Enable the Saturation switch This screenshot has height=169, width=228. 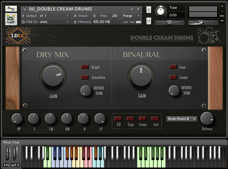click(x=85, y=77)
